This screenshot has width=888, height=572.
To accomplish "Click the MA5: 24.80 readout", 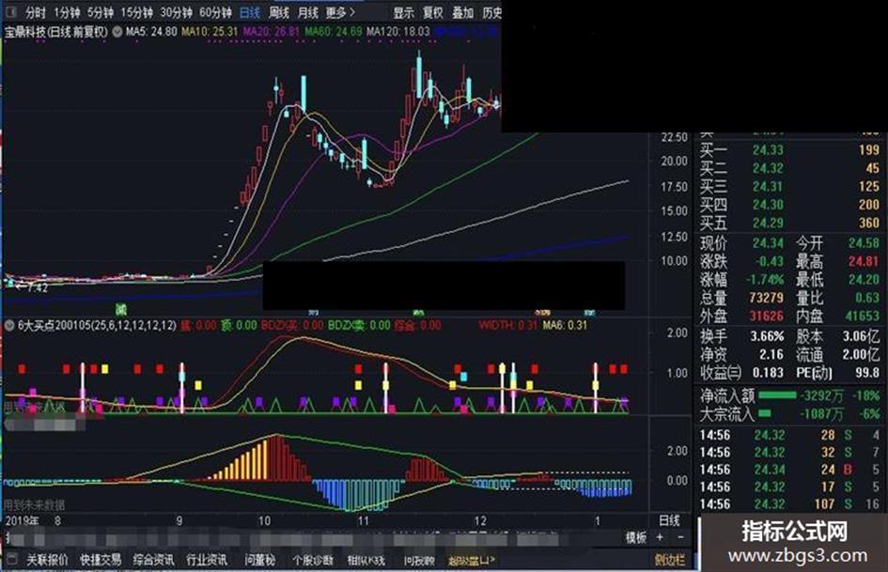I will tap(151, 32).
